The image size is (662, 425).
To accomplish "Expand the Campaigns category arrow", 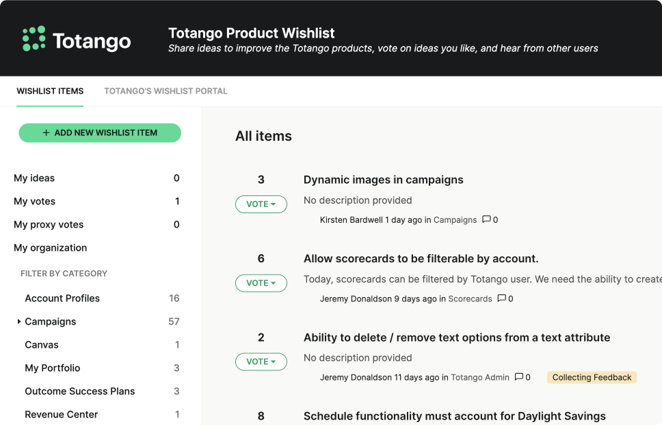I will 18,322.
